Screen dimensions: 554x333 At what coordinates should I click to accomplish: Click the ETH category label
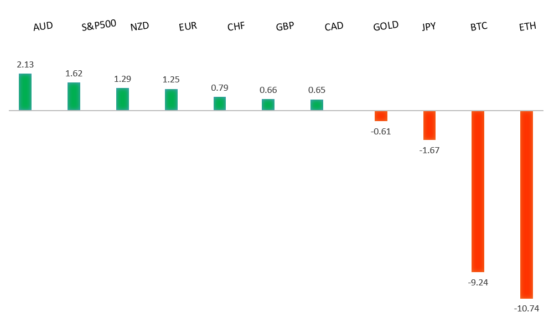527,27
